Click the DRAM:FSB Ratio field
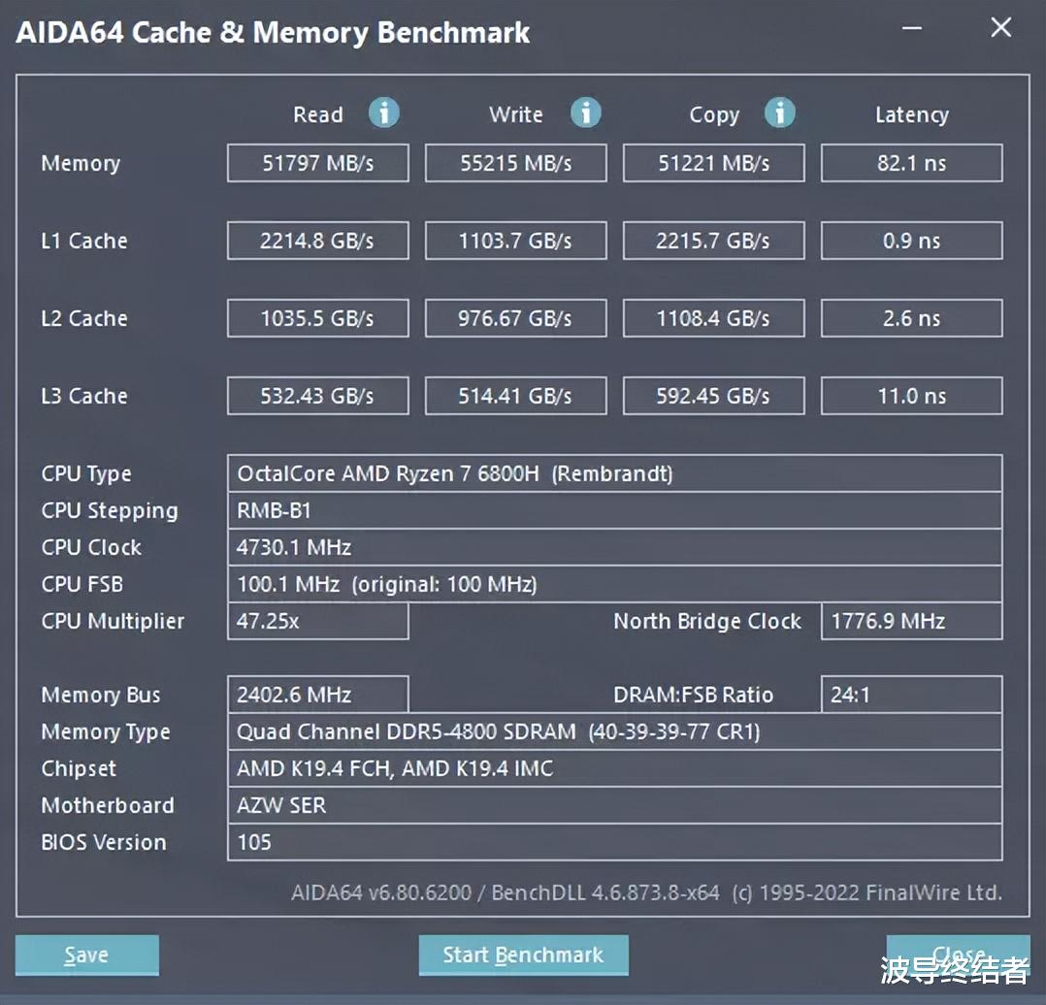The height and width of the screenshot is (1005, 1046). tap(911, 695)
